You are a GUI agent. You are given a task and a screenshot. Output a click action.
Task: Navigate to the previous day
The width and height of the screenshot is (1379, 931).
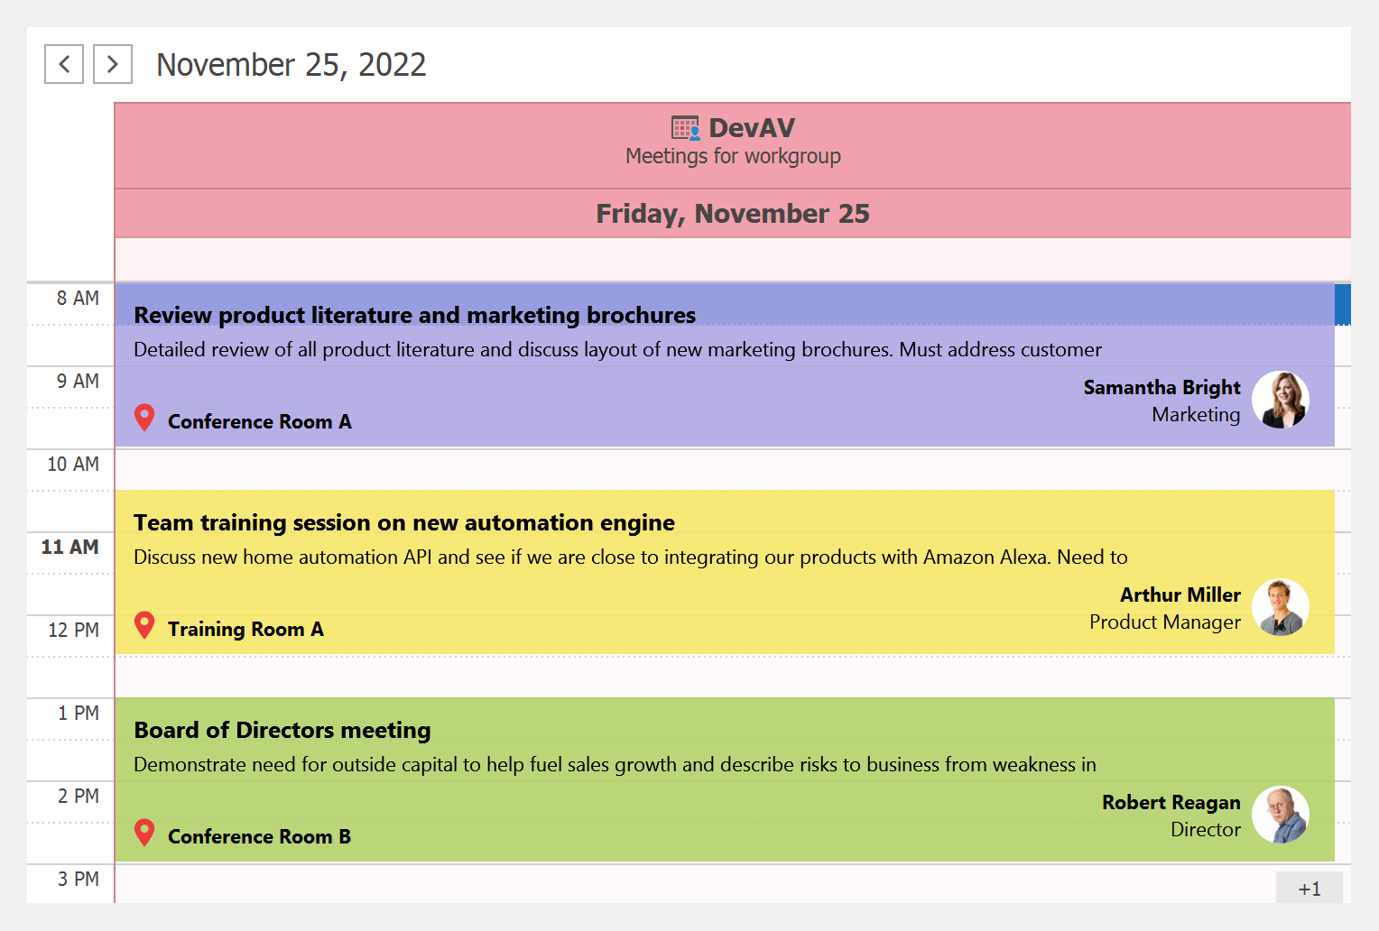63,64
